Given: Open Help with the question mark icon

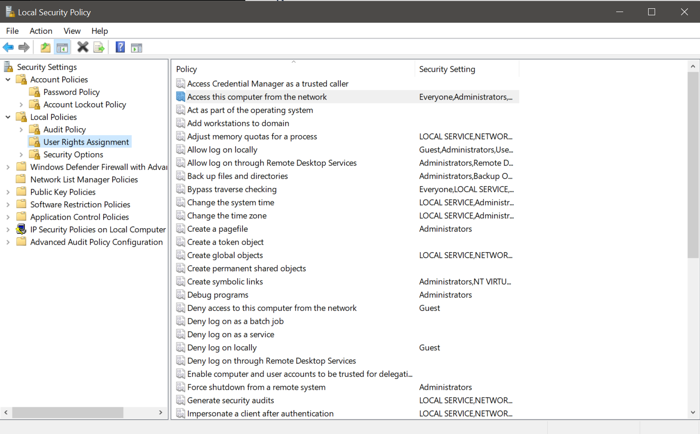Looking at the screenshot, I should tap(120, 47).
